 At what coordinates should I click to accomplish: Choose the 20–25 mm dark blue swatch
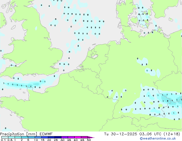pos(51,137)
